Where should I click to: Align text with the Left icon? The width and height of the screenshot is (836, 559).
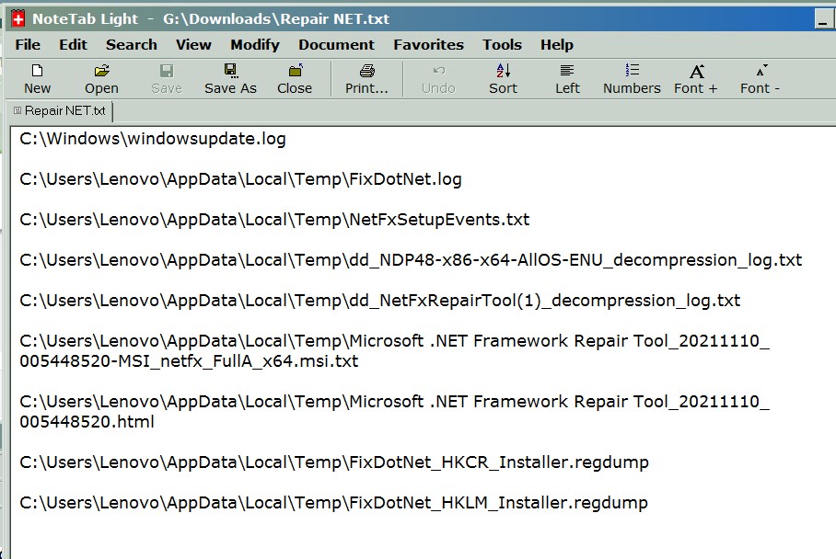point(567,79)
